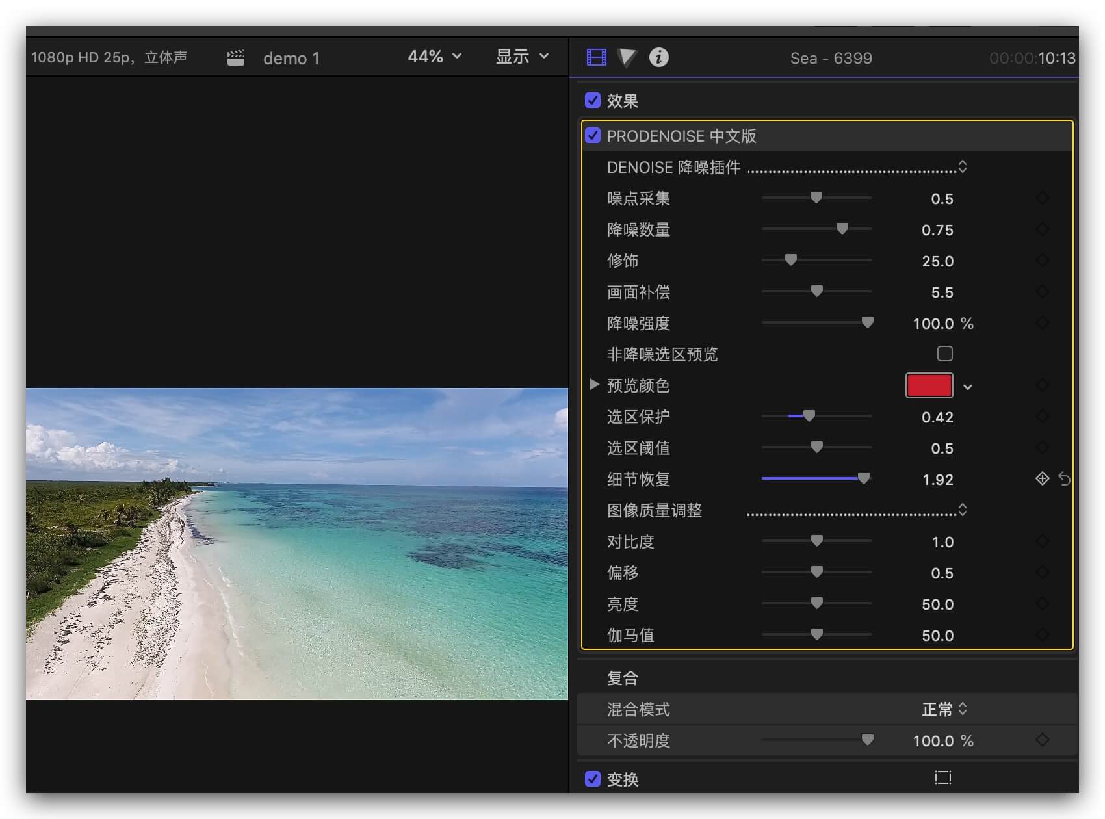The image size is (1105, 819).
Task: Click the 不透明度 slider handle
Action: (867, 740)
